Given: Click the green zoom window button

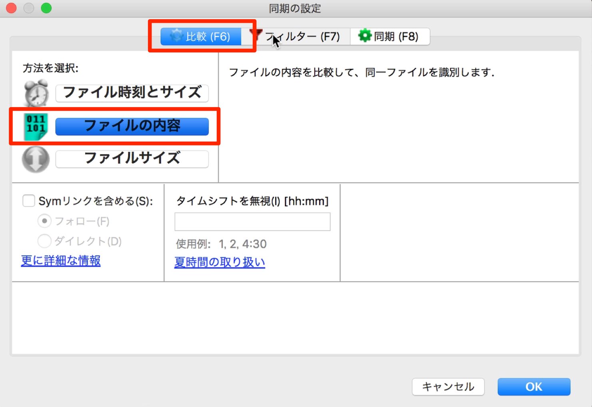Looking at the screenshot, I should 46,8.
